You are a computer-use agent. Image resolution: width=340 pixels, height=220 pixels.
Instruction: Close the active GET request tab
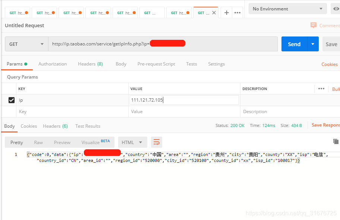[x=214, y=13]
